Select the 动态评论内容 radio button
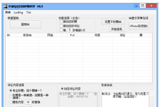 click(x=62, y=89)
